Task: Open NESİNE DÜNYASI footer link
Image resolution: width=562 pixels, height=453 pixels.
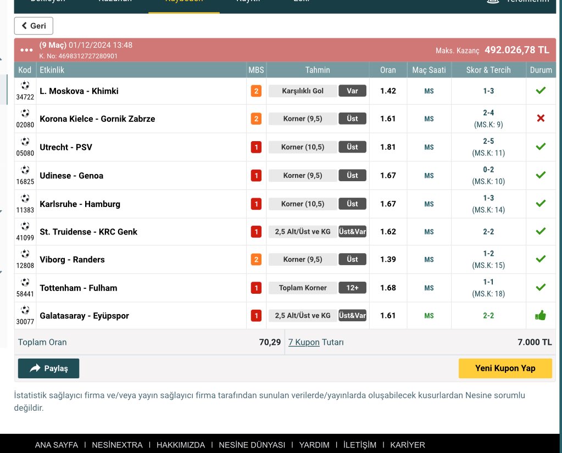Action: (252, 445)
